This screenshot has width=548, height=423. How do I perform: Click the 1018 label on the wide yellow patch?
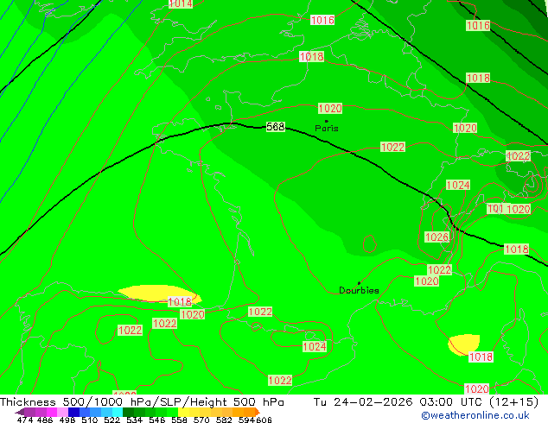pyautogui.click(x=180, y=302)
